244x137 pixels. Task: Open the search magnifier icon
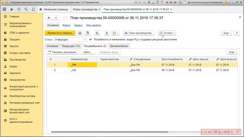point(26,9)
